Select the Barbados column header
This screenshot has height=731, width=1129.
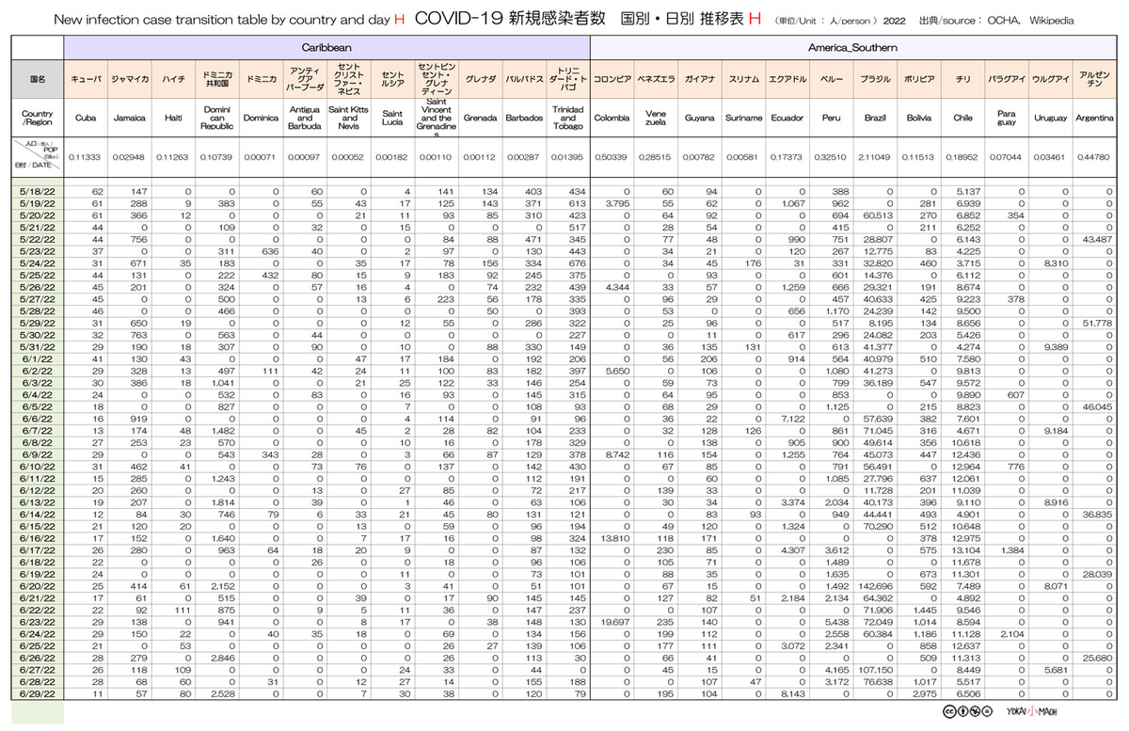click(x=524, y=118)
